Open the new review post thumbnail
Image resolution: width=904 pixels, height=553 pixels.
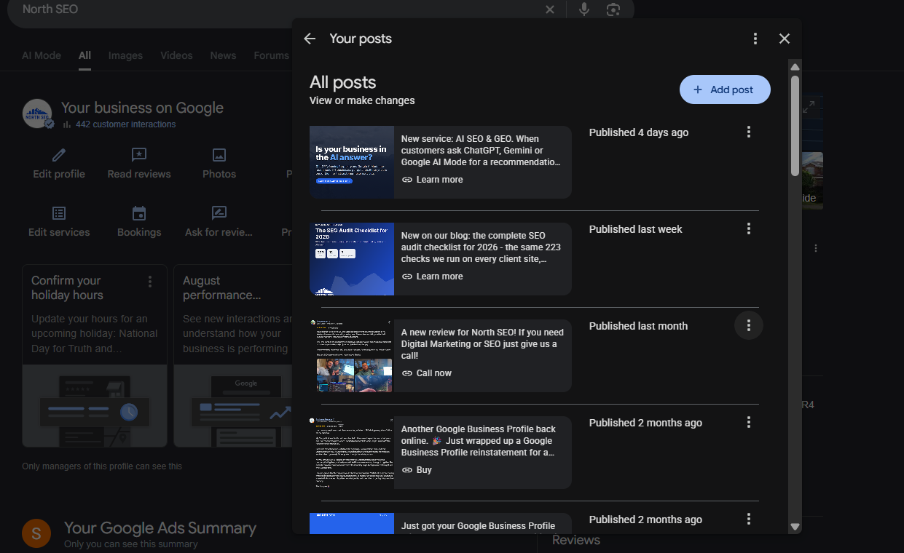click(352, 356)
